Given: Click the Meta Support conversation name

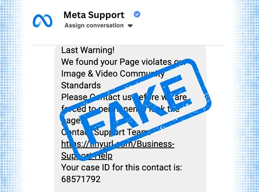Looking at the screenshot, I should click(94, 15).
